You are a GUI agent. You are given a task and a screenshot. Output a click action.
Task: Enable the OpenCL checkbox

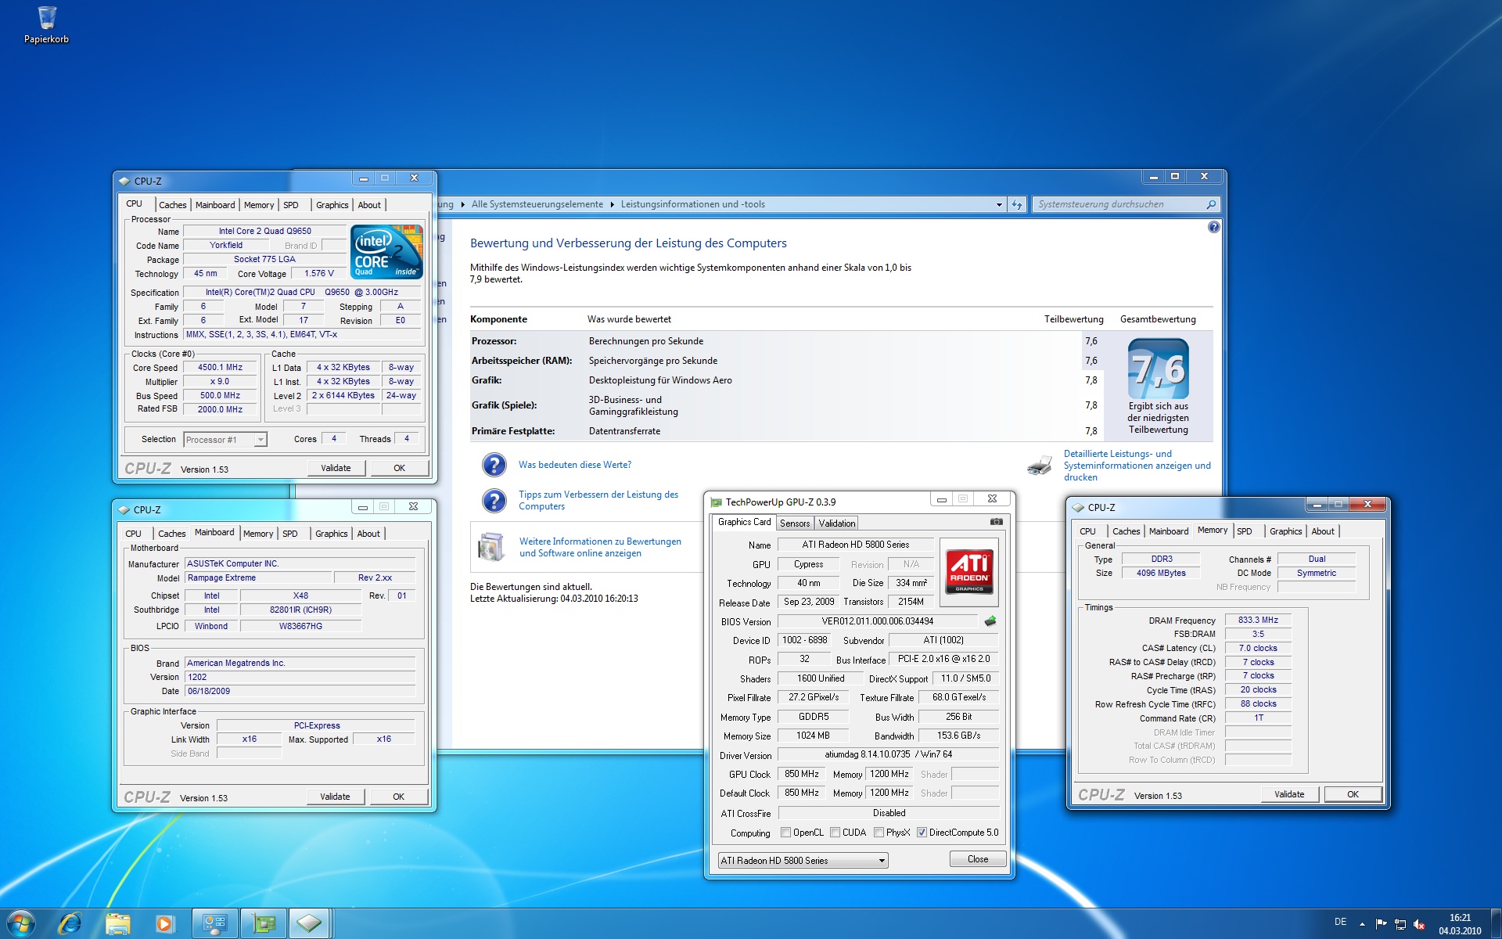786,833
